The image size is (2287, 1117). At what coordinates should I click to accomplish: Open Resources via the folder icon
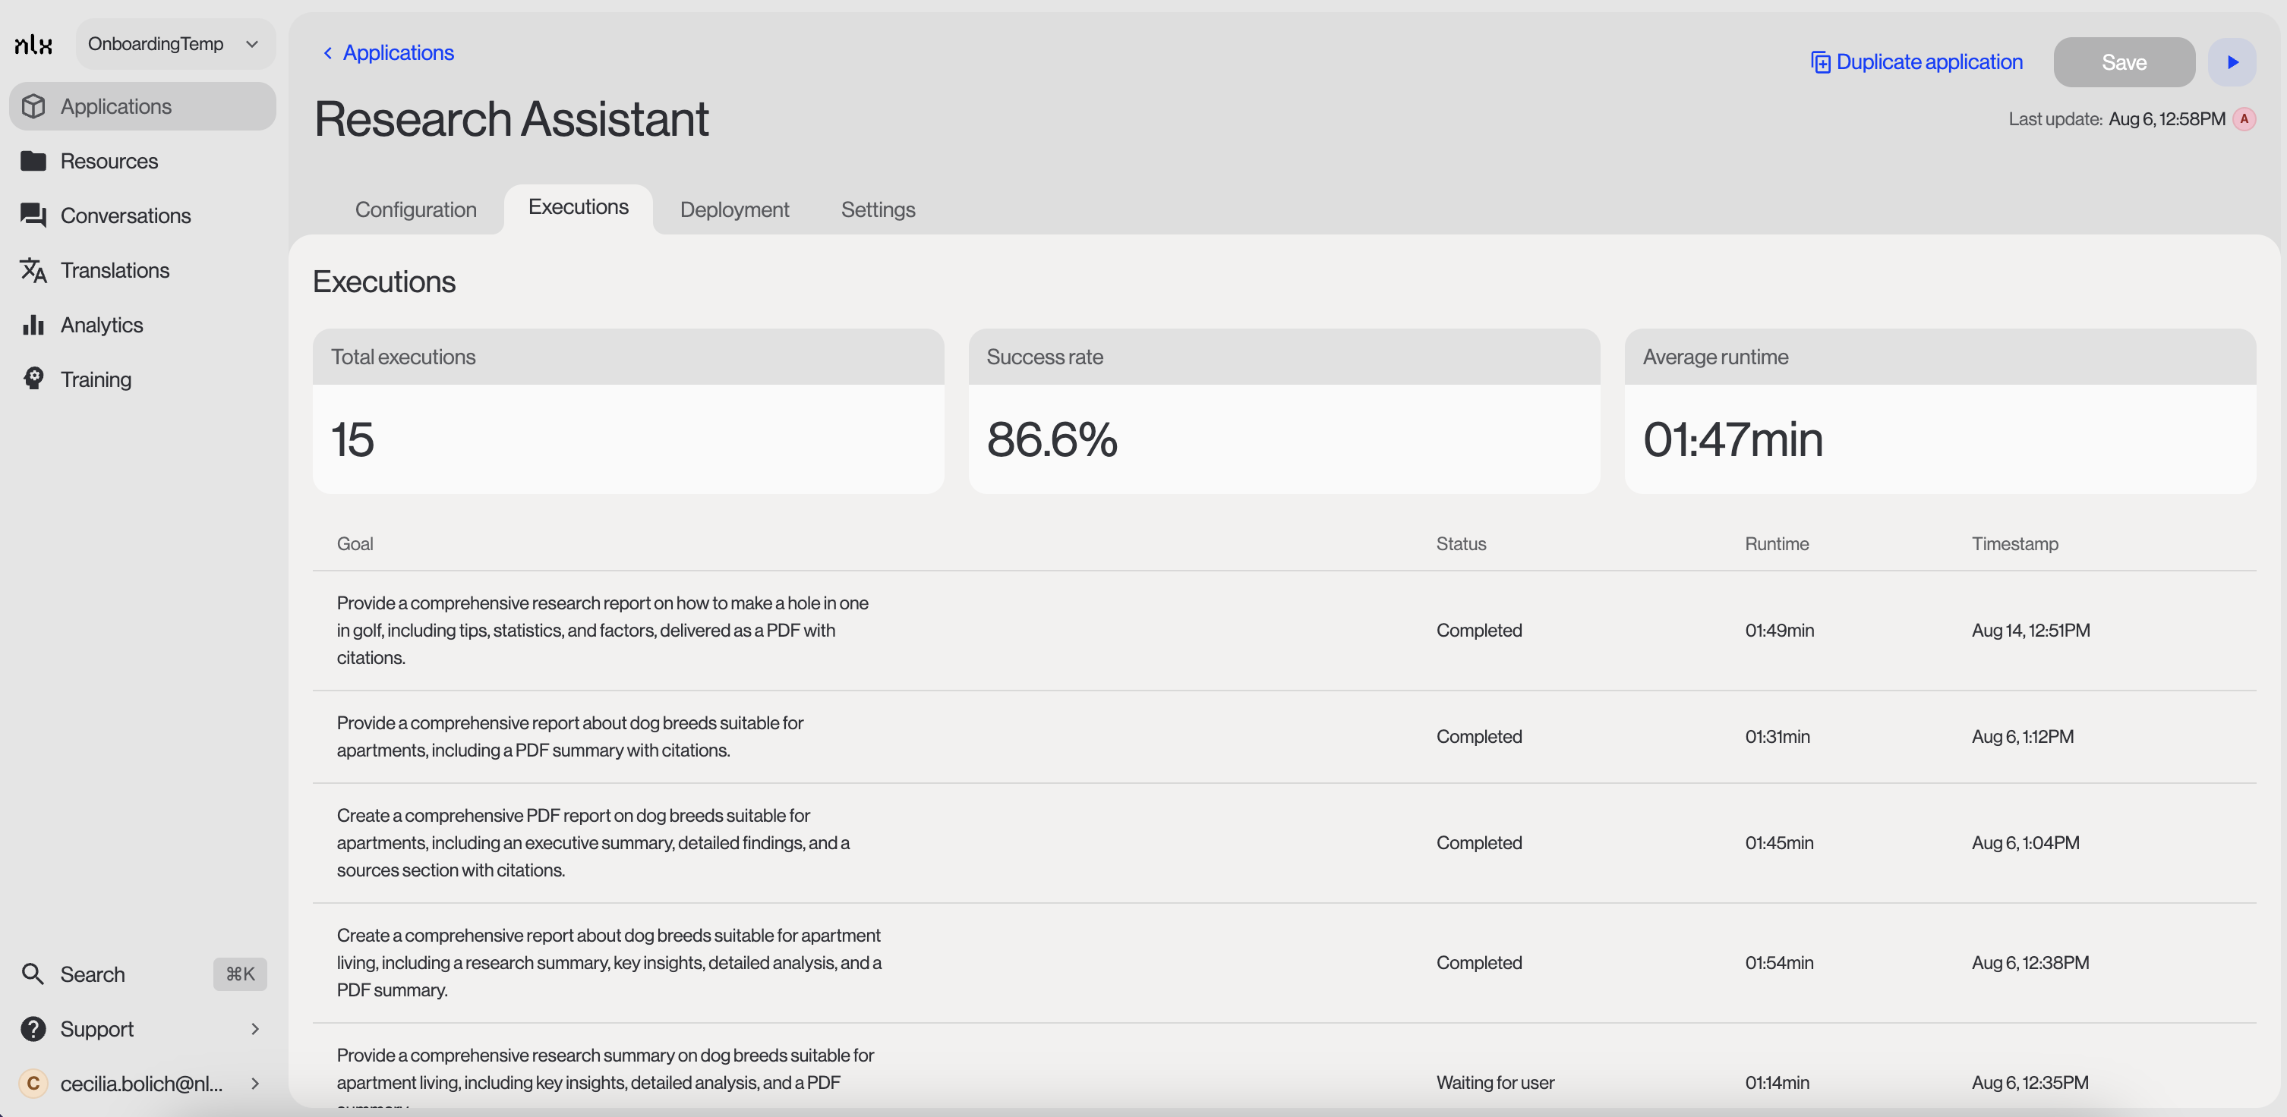tap(33, 162)
